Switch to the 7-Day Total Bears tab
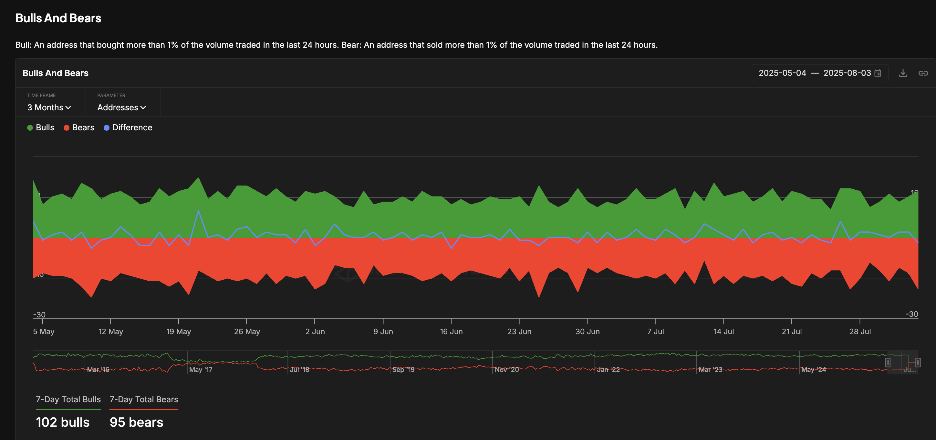 pyautogui.click(x=143, y=399)
